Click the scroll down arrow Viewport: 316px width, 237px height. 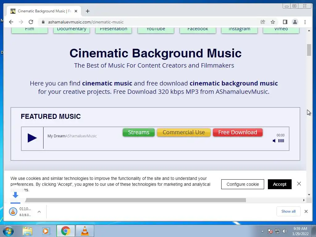coord(309,195)
